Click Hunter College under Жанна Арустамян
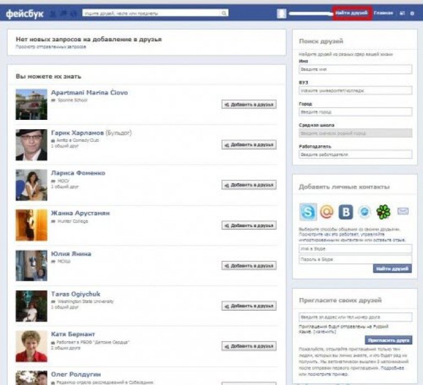The width and height of the screenshot is (423, 385). click(x=73, y=221)
